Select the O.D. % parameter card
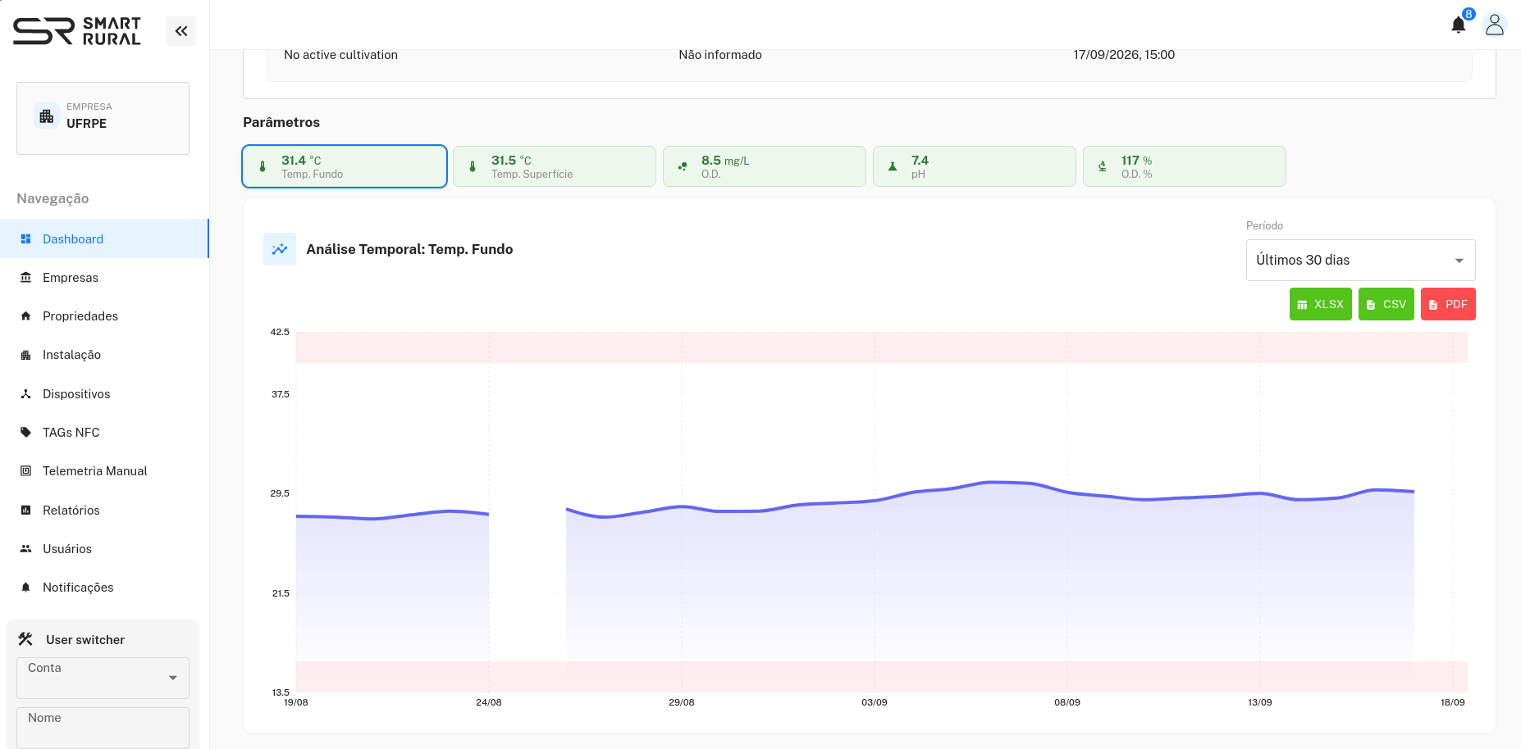The height and width of the screenshot is (749, 1521). pos(1185,166)
